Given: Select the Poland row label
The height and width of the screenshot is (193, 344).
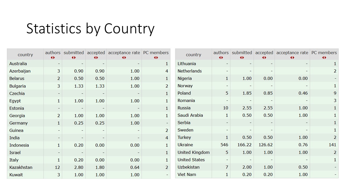Looking at the screenshot, I should click(184, 93).
